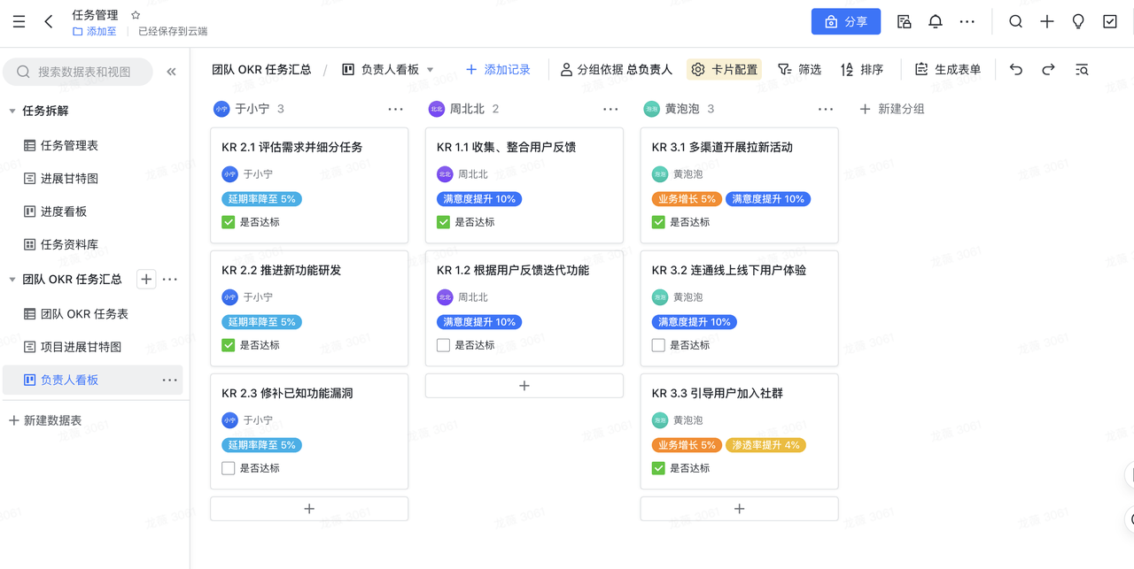Collapse the sidebar with double chevron icon
The width and height of the screenshot is (1134, 569).
[x=171, y=72]
